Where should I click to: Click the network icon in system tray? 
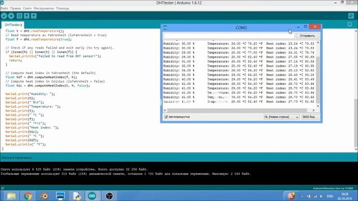tap(315, 196)
